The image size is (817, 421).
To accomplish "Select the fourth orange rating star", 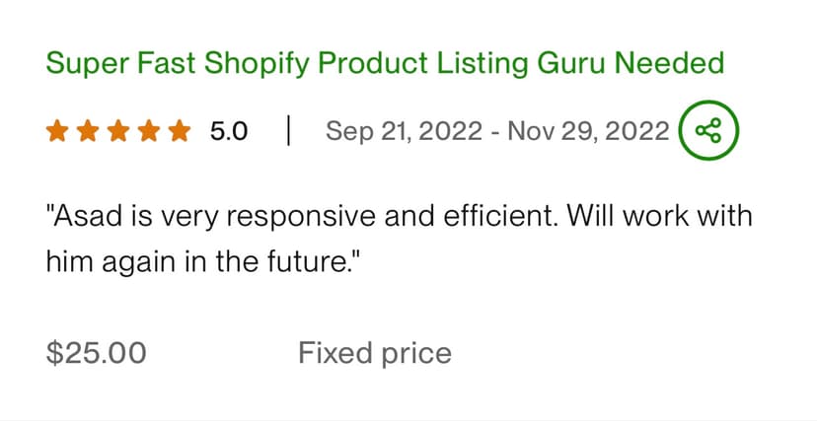I will click(148, 131).
